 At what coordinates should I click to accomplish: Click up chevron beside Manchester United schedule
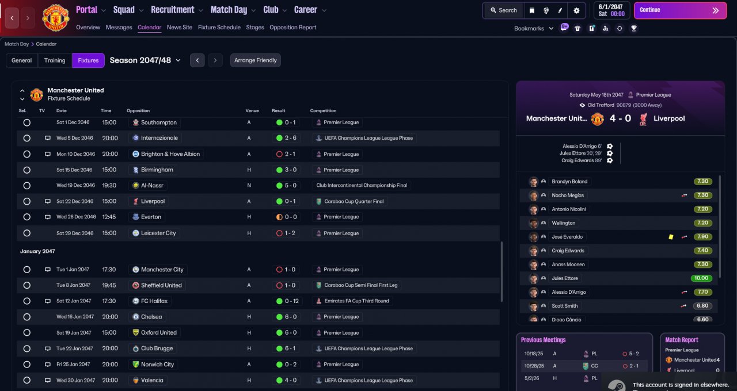[x=22, y=91]
